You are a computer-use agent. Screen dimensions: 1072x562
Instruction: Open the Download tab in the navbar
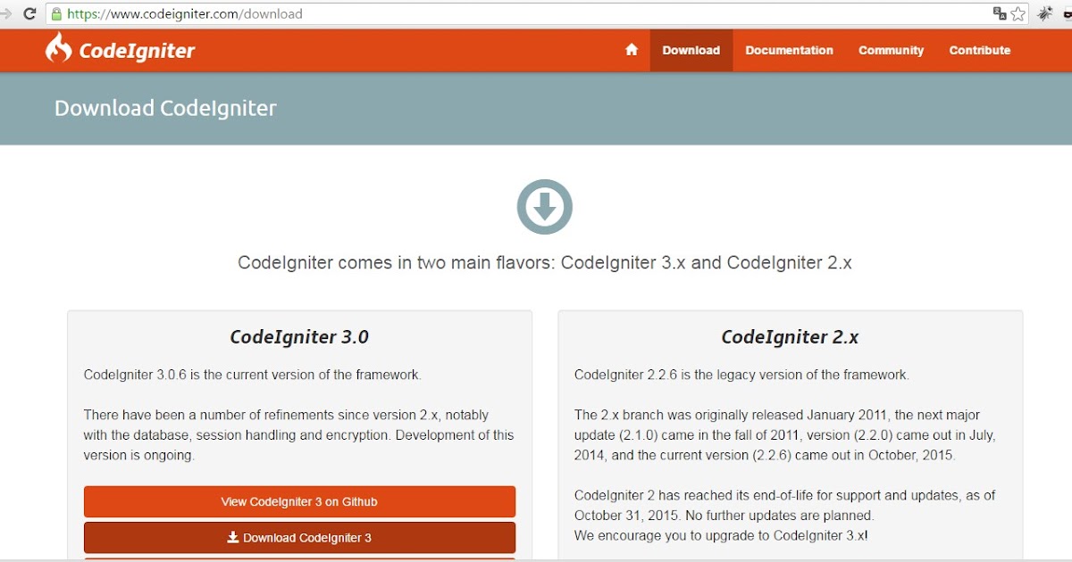click(x=691, y=51)
